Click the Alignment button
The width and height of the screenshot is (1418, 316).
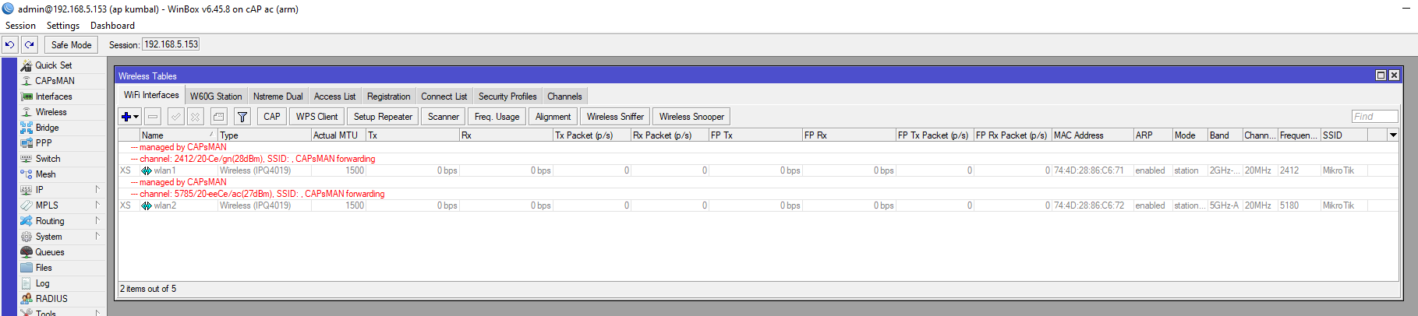pos(553,117)
